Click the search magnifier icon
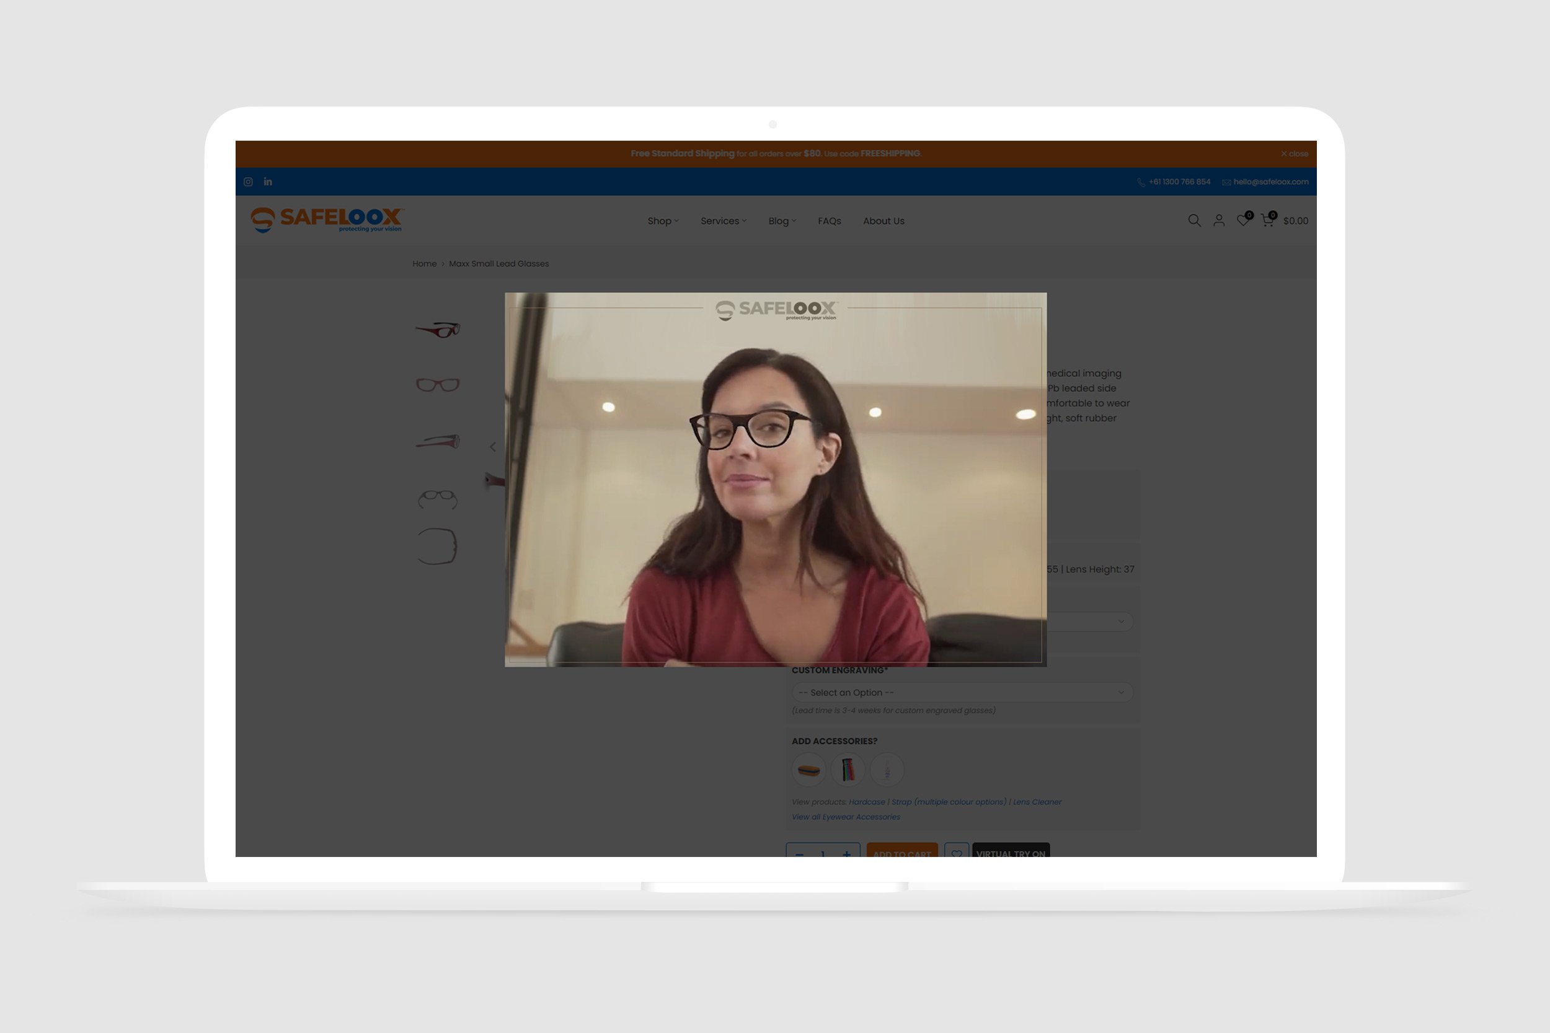The height and width of the screenshot is (1033, 1550). point(1194,221)
